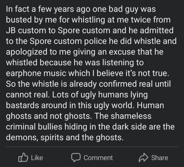The height and width of the screenshot is (167, 184).
Task: Tap the phrase "cannot real"
Action: coord(28,95)
